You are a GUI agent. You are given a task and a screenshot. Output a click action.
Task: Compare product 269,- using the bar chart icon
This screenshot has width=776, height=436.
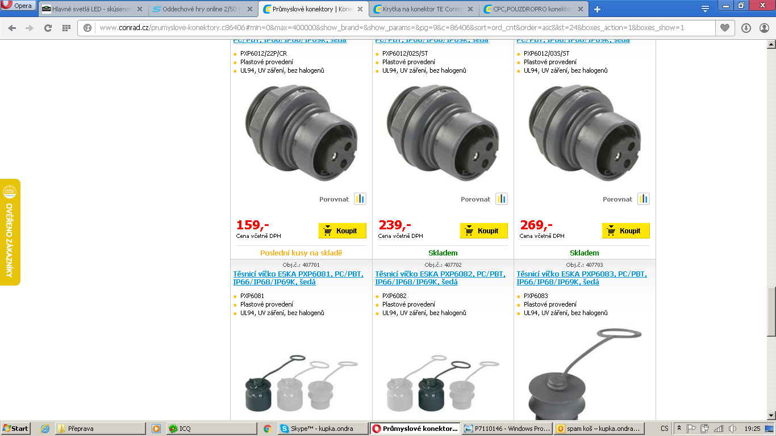pyautogui.click(x=643, y=199)
